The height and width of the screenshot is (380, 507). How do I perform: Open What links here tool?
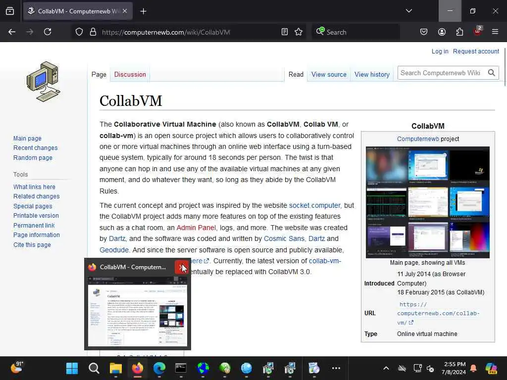pyautogui.click(x=34, y=187)
